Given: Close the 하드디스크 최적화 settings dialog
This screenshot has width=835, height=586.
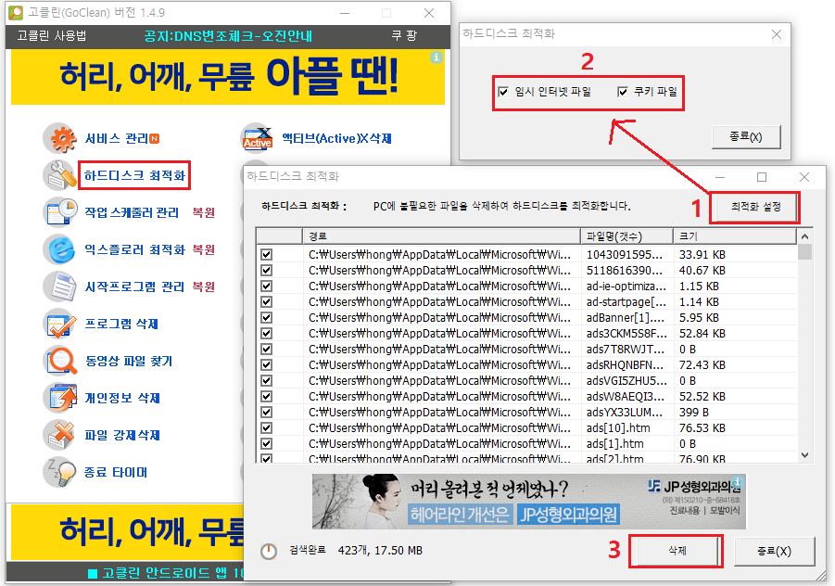Looking at the screenshot, I should click(777, 34).
